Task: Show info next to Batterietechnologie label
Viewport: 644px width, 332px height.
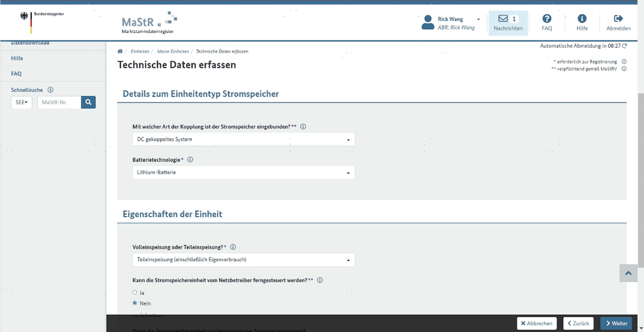Action: [x=190, y=160]
